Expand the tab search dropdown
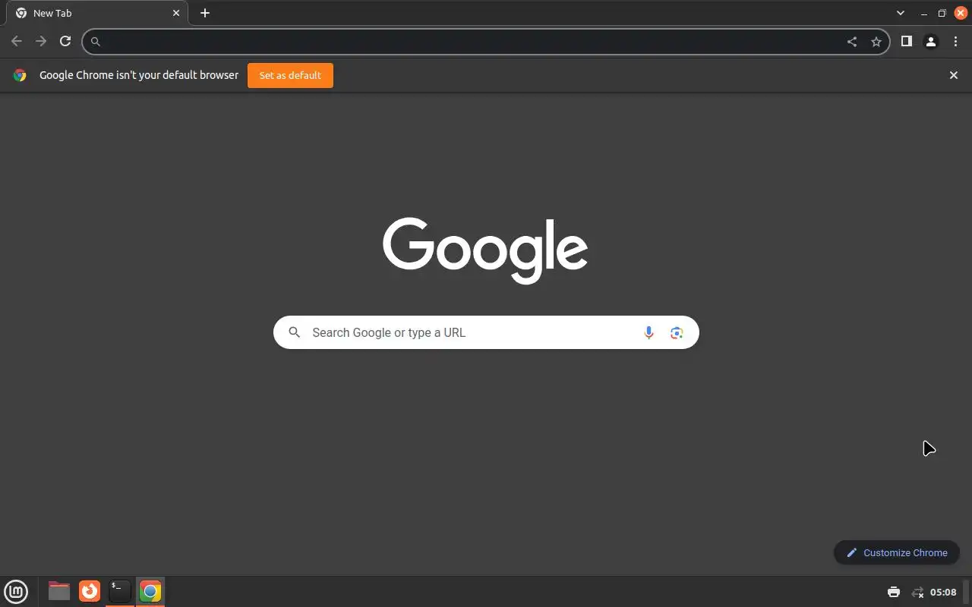 (x=901, y=13)
